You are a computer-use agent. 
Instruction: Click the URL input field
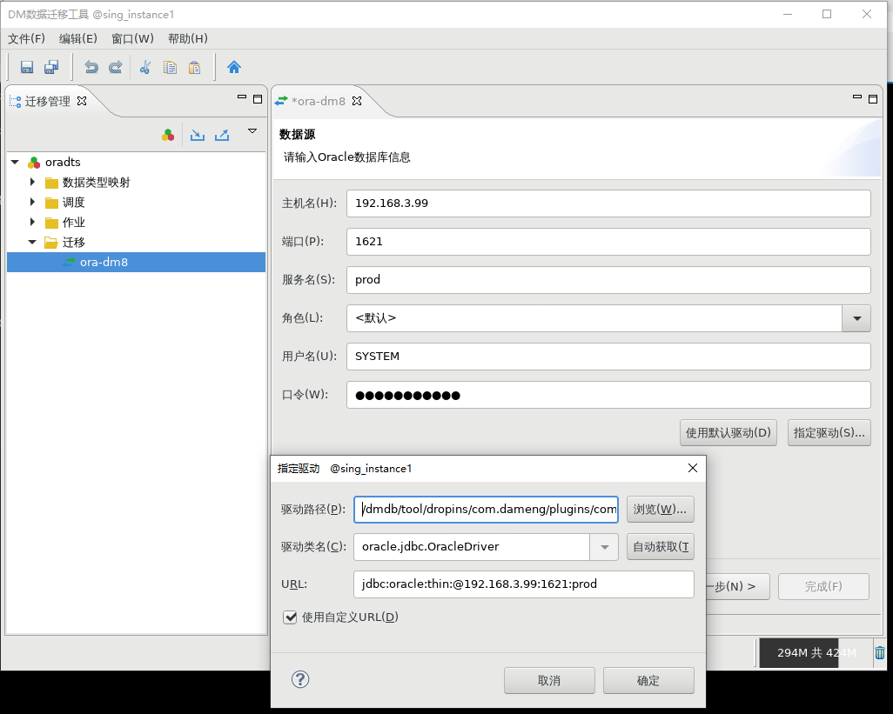523,584
